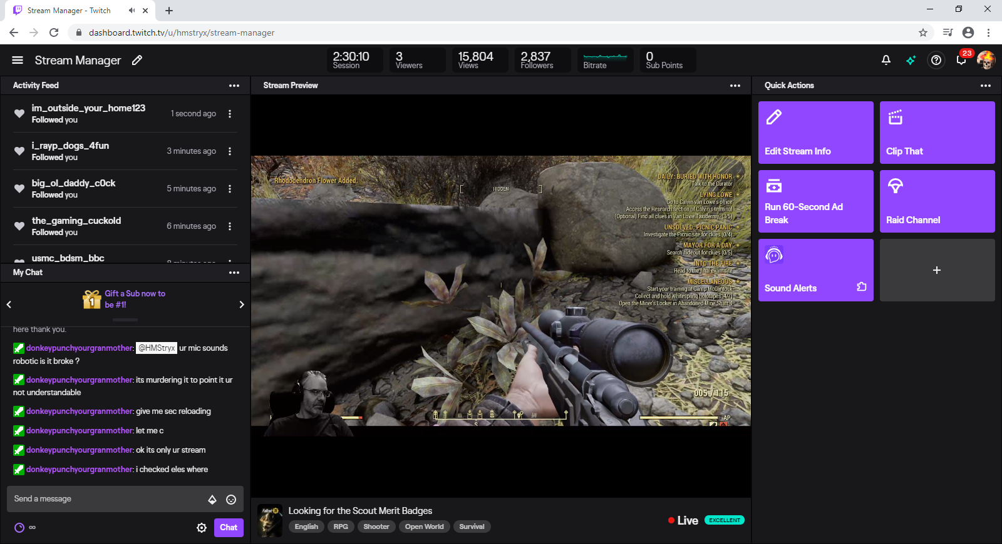Click the @HMStryx mention in chat
1002x544 pixels.
tap(157, 348)
